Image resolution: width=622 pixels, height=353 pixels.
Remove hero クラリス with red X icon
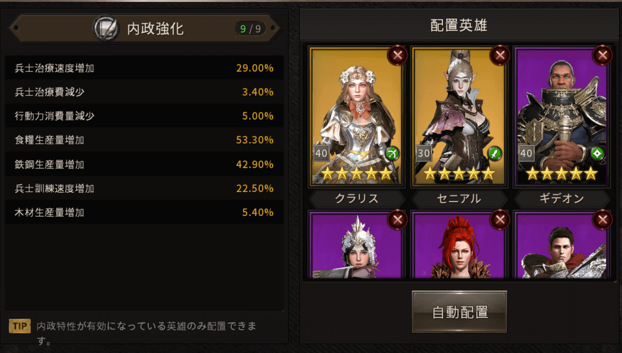[x=397, y=56]
